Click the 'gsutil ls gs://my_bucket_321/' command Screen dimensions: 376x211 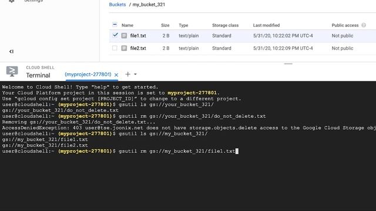click(x=163, y=134)
